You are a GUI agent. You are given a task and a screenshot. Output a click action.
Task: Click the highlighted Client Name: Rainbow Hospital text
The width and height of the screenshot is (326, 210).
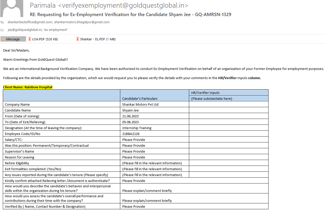coord(28,87)
